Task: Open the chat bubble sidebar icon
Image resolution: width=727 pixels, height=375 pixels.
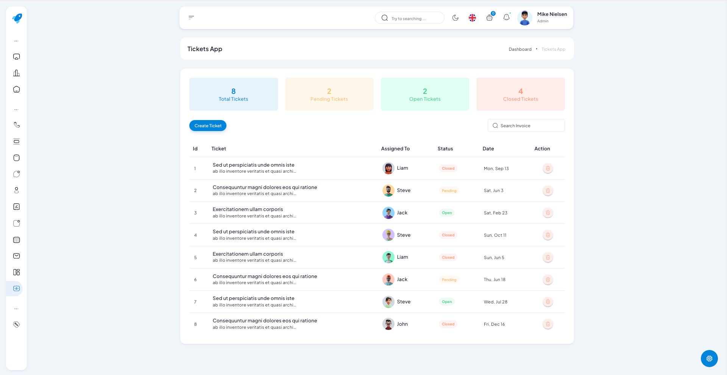Action: [x=16, y=174]
